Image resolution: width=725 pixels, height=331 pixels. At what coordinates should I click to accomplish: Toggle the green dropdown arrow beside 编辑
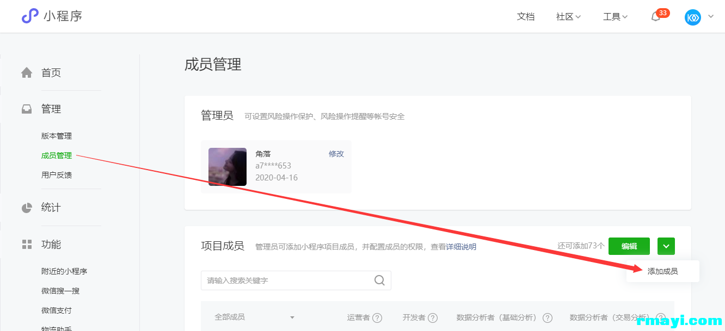click(x=666, y=246)
